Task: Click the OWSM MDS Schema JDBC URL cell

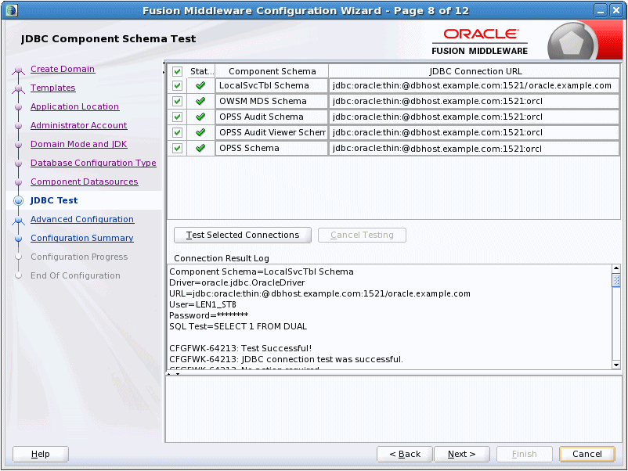Action: pyautogui.click(x=475, y=101)
